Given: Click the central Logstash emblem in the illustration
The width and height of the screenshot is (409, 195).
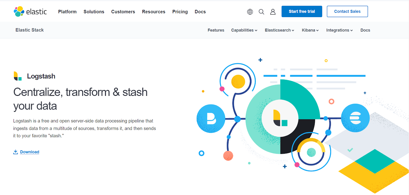Looking at the screenshot, I should 280,118.
